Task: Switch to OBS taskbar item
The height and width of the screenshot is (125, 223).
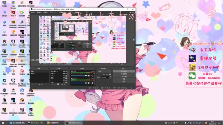Action: (74, 123)
